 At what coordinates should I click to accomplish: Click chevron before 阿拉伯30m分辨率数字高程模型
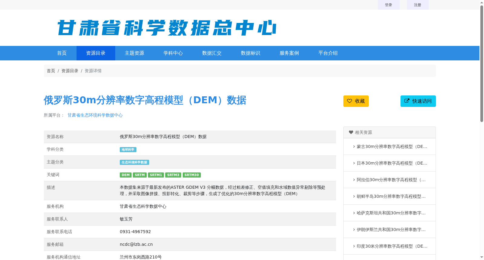(x=354, y=180)
